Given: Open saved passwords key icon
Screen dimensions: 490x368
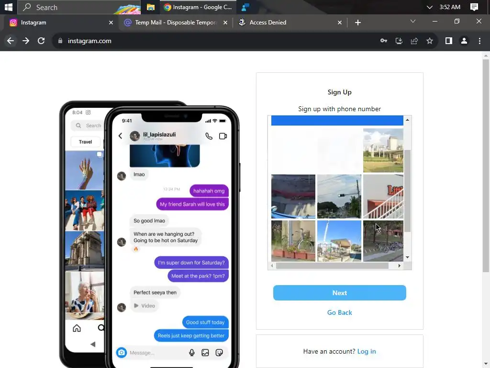Looking at the screenshot, I should (x=383, y=41).
